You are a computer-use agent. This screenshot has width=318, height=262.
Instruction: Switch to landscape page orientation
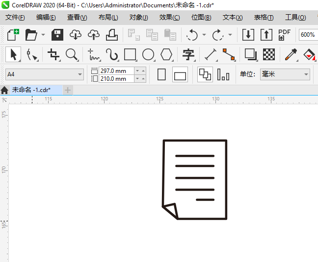(x=180, y=74)
